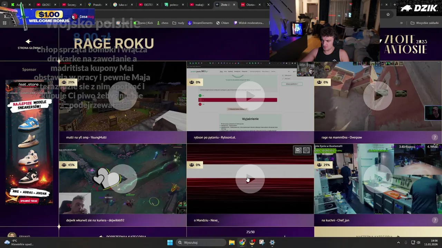Play the 'na kuchni - Chef_jan' clip
This screenshot has height=248, width=442.
378,179
